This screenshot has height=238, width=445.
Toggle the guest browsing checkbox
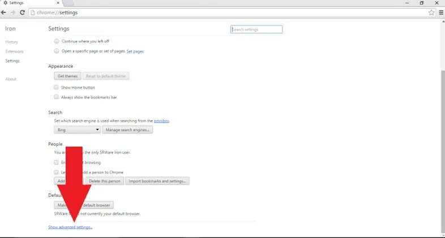click(56, 162)
